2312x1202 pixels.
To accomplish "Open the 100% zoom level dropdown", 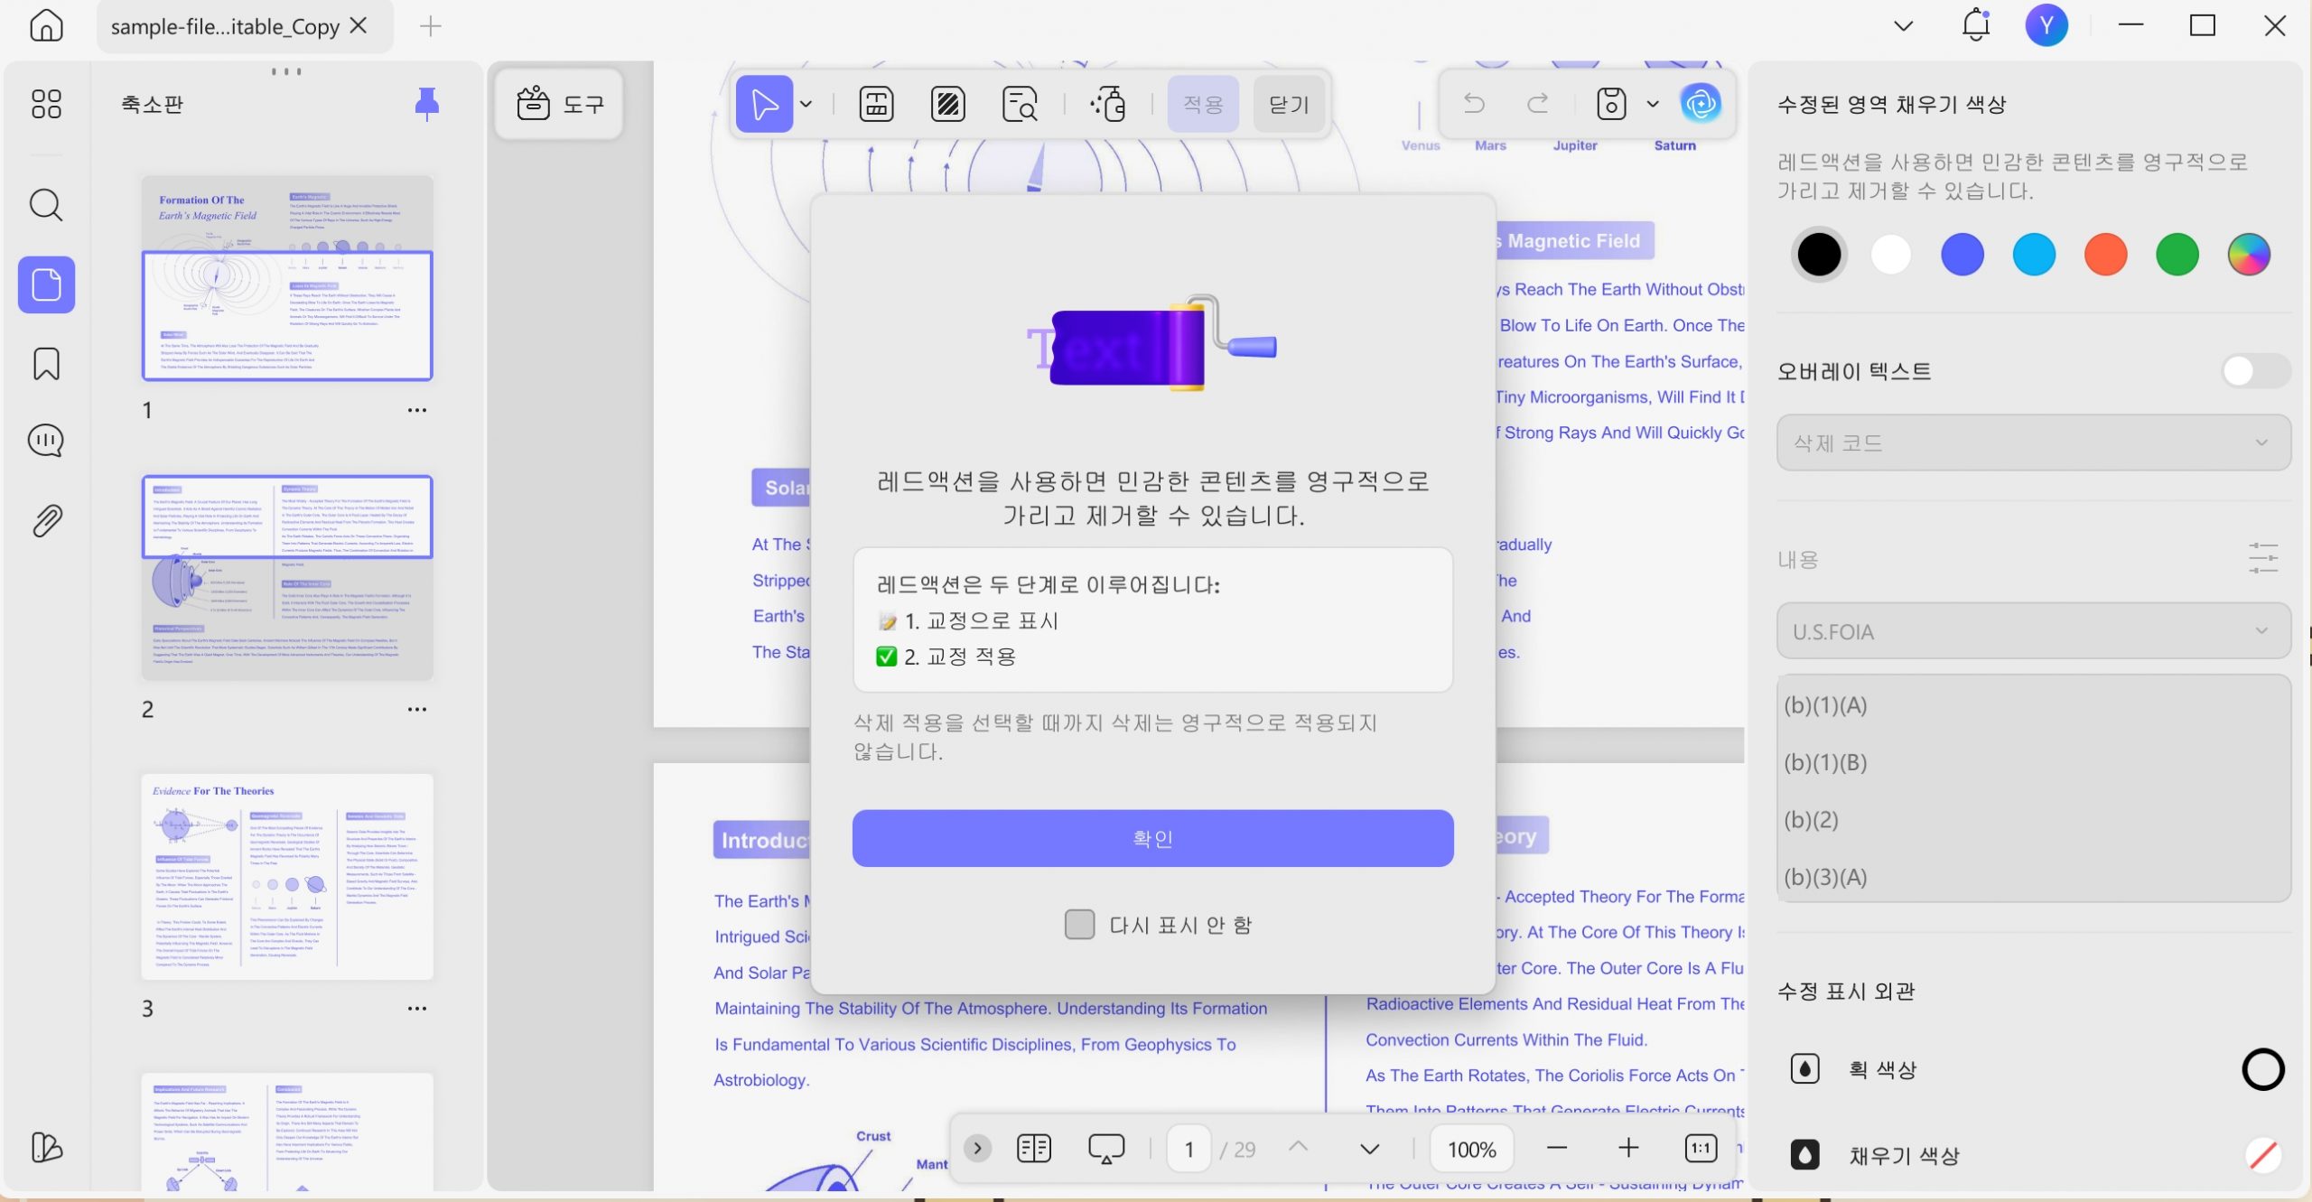I will (x=1472, y=1148).
